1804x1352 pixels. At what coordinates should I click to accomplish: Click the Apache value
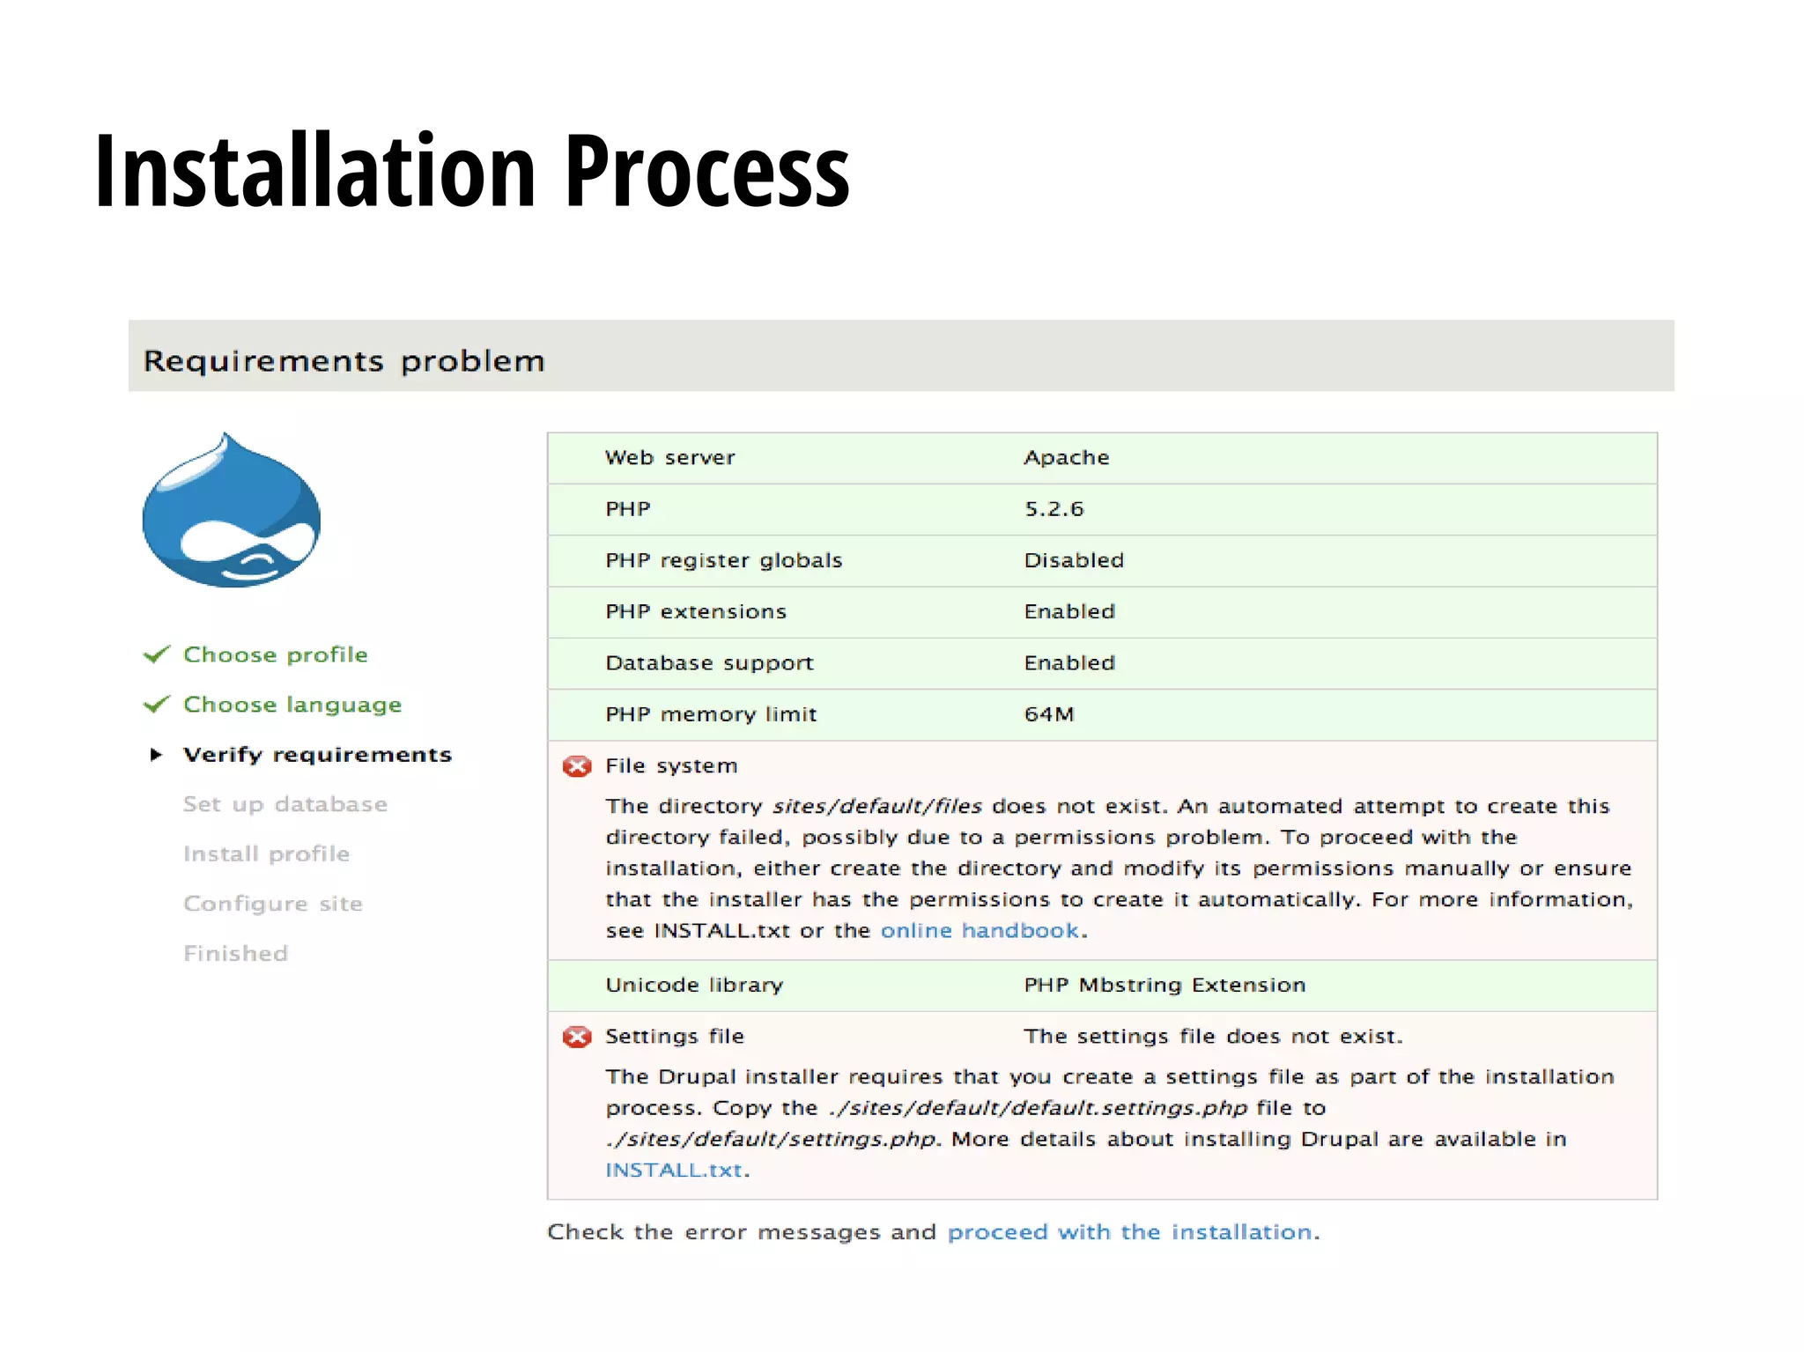coord(1066,458)
